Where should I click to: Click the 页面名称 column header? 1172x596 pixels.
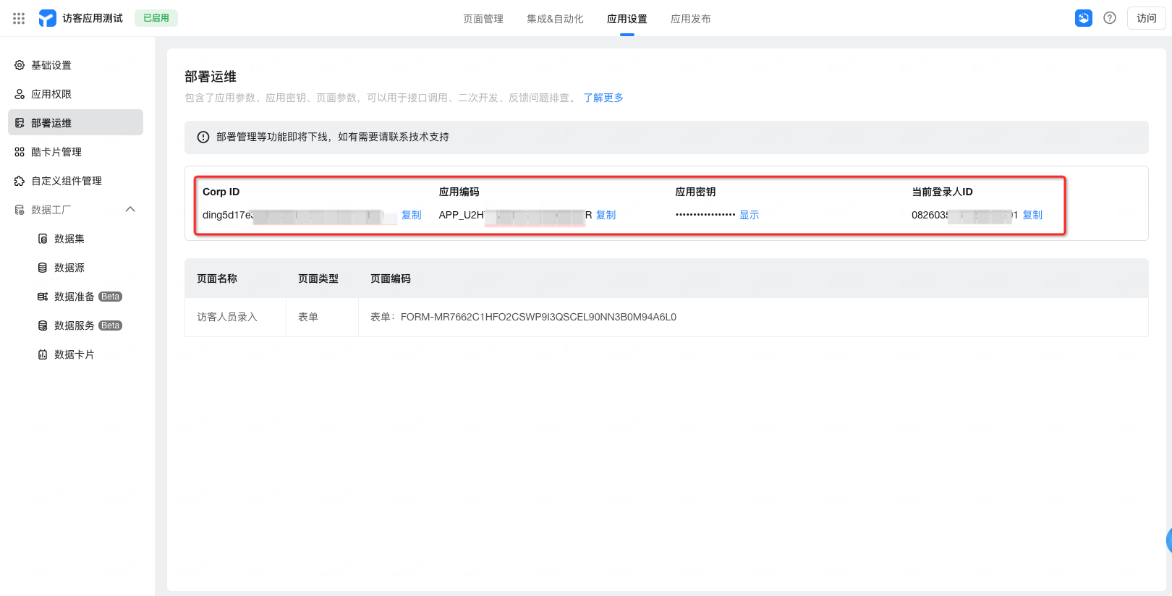217,278
